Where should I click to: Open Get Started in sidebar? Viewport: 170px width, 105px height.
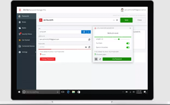tap(27, 40)
